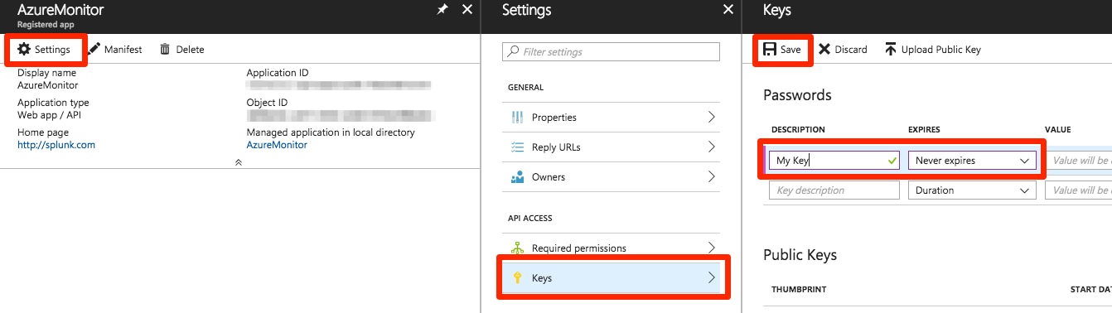Click the yellow key icon next to Keys
Image resolution: width=1112 pixels, height=313 pixels.
(x=518, y=278)
